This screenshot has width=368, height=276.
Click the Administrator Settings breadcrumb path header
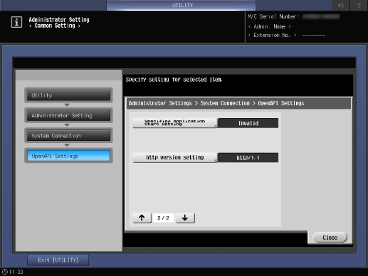pyautogui.click(x=216, y=103)
